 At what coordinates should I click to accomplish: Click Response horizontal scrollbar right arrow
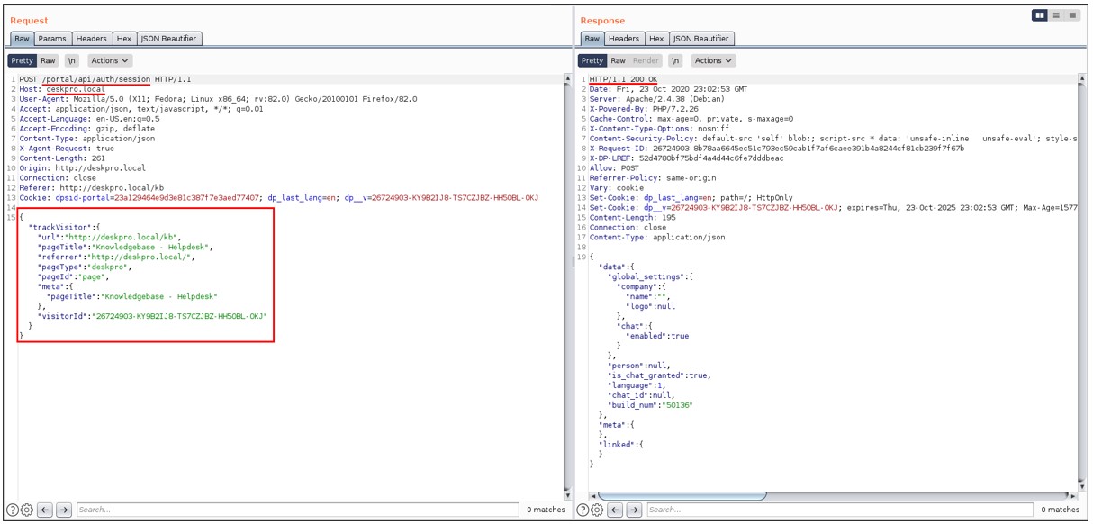click(x=1072, y=495)
